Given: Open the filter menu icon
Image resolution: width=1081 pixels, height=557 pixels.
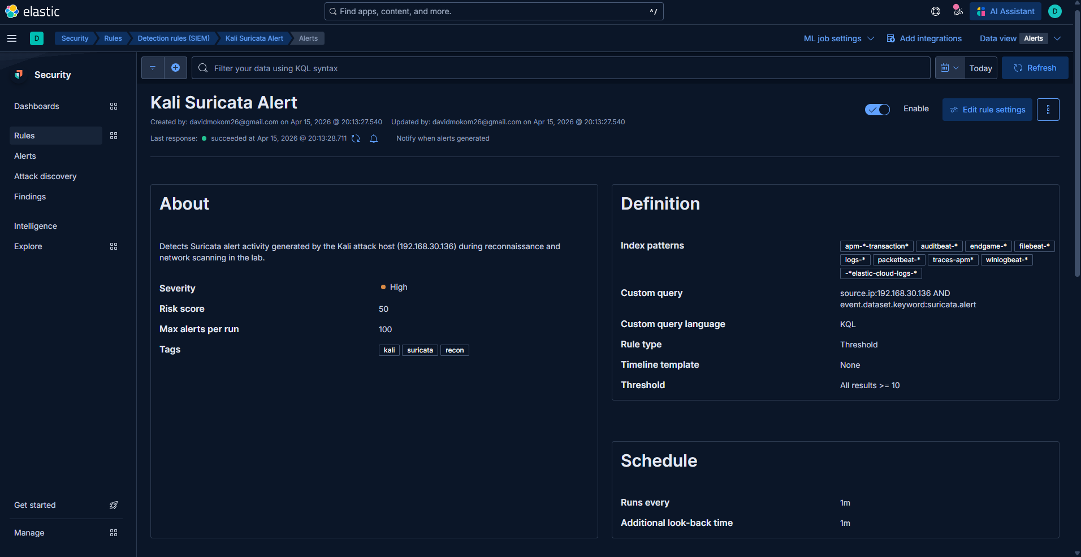Looking at the screenshot, I should tap(153, 68).
